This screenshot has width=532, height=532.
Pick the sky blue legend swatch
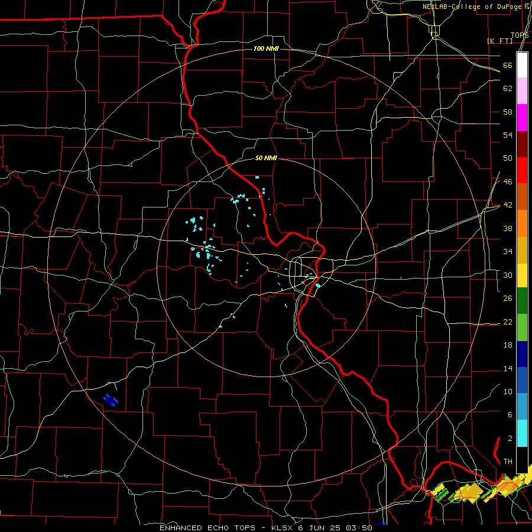pyautogui.click(x=522, y=407)
